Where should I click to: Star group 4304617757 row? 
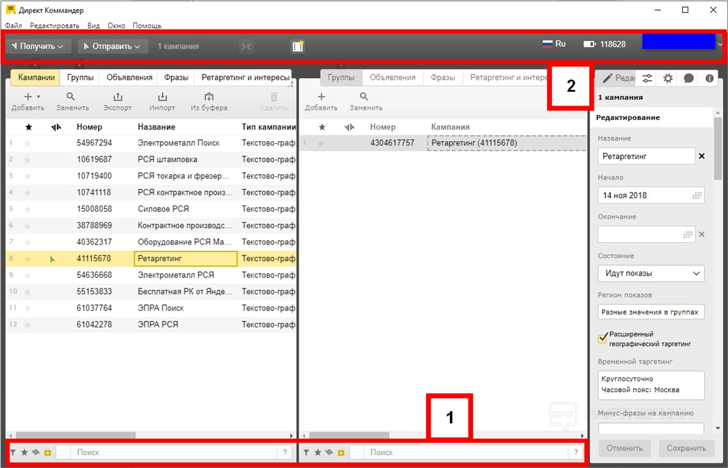tap(321, 143)
